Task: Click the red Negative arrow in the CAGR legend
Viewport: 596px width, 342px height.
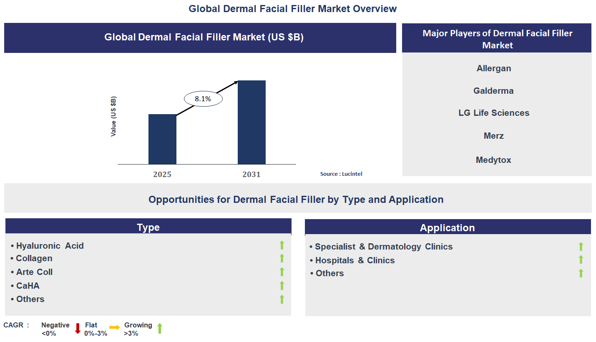Action: [x=77, y=328]
